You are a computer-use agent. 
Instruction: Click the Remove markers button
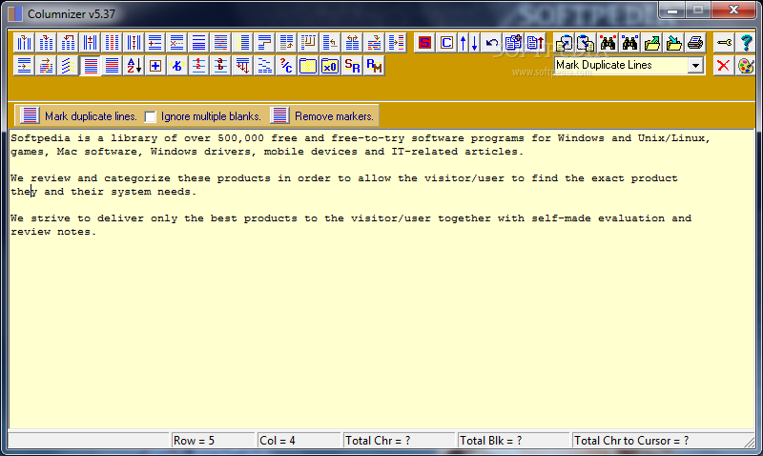279,115
